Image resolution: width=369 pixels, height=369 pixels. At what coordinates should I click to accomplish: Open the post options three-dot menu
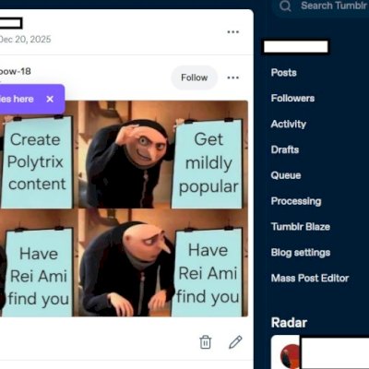pos(232,32)
